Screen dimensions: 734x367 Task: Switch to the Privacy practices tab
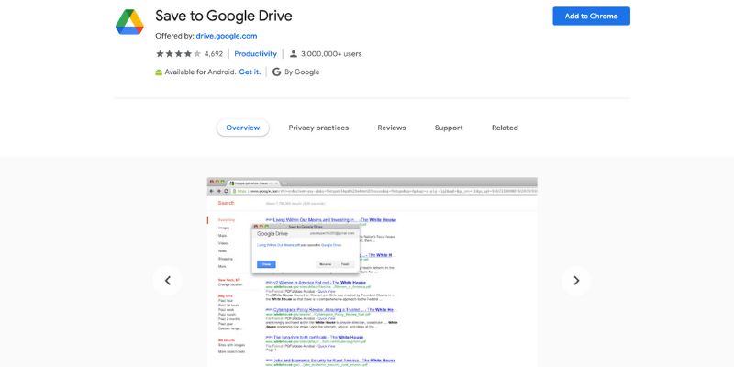click(318, 128)
